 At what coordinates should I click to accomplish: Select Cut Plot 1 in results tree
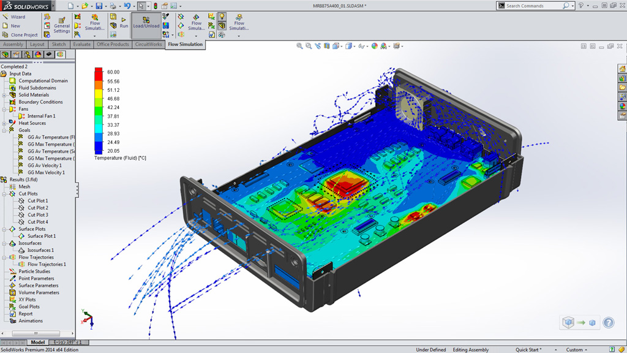coord(37,201)
